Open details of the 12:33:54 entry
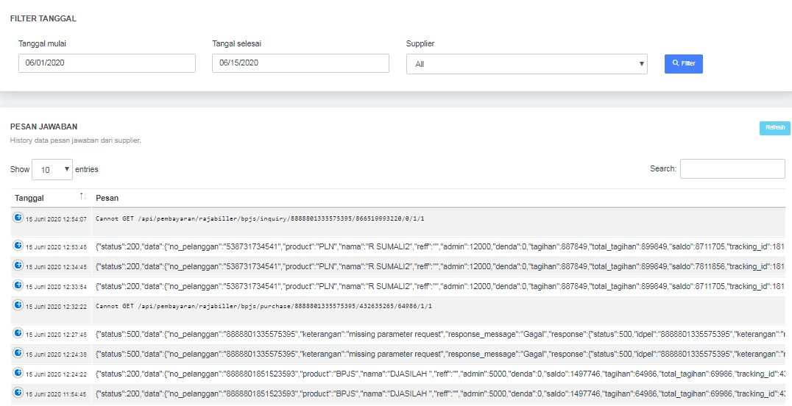The width and height of the screenshot is (792, 406). coord(18,285)
